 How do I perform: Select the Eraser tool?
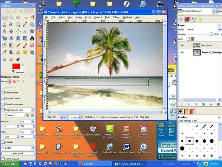[32, 45]
